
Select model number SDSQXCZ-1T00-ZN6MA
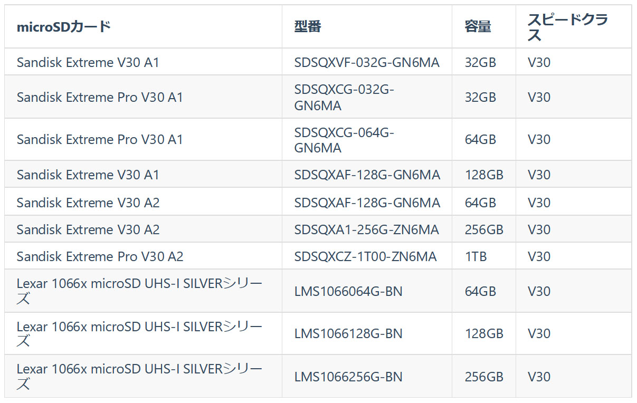point(365,256)
